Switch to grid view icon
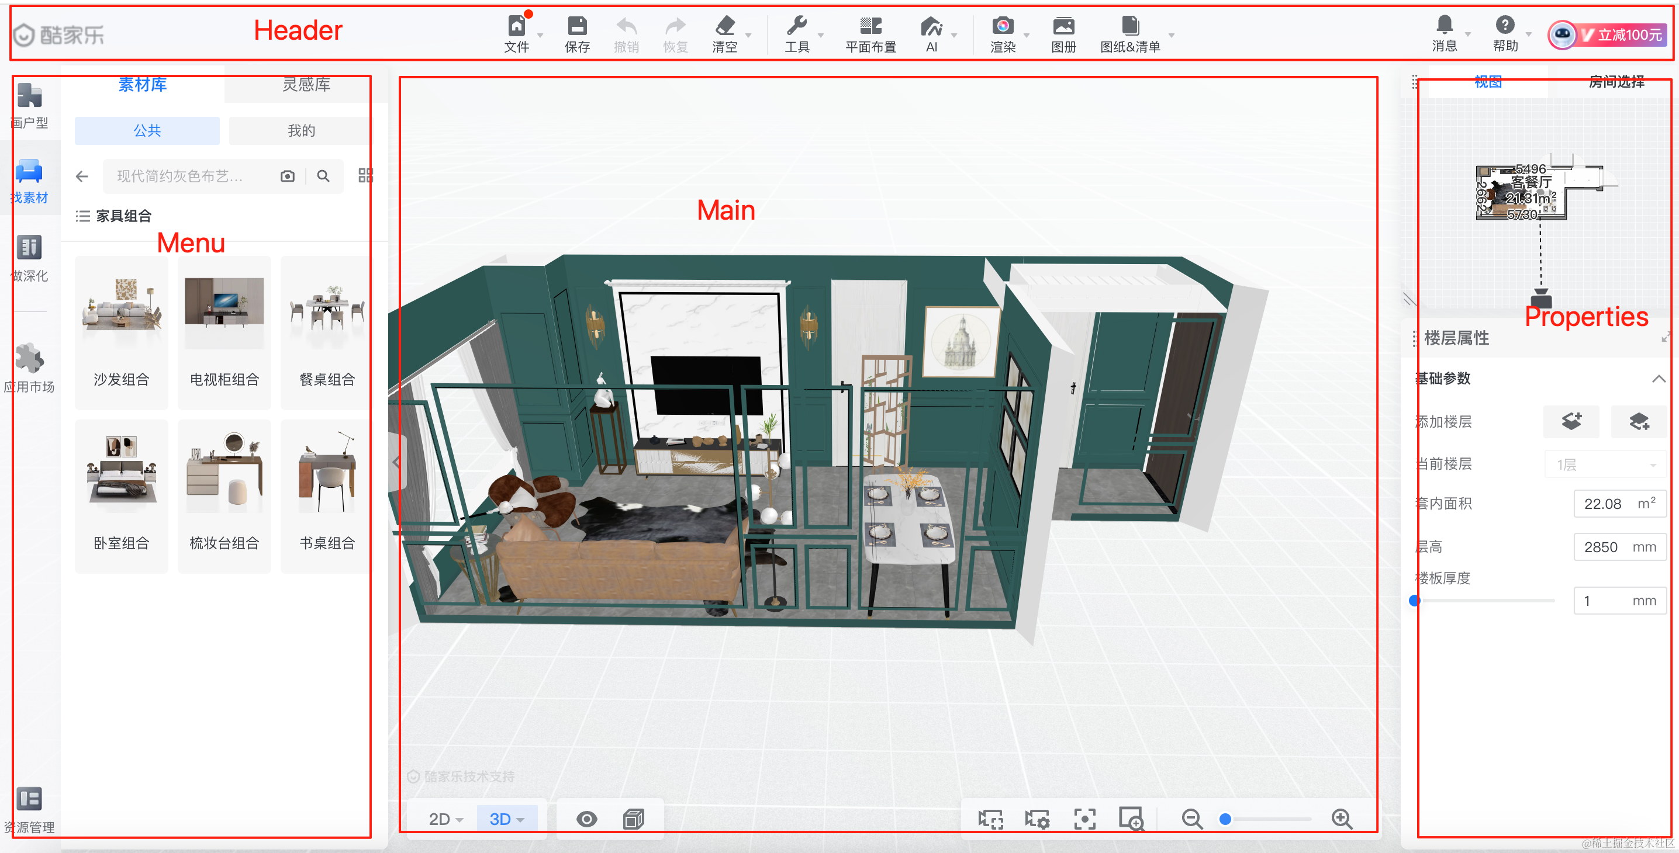The height and width of the screenshot is (853, 1679). (x=365, y=175)
